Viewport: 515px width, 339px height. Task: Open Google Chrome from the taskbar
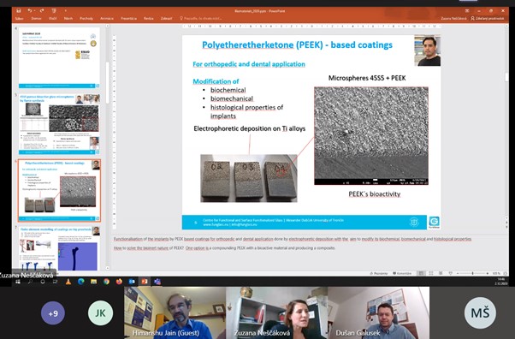pyautogui.click(x=106, y=281)
